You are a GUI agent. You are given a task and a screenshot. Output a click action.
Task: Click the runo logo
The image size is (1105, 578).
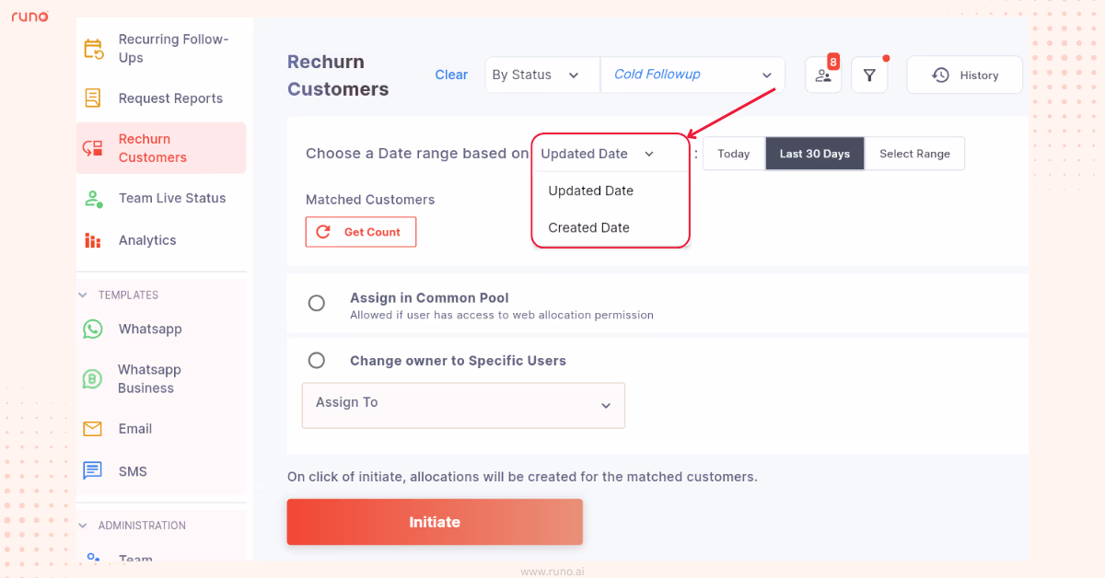tap(29, 16)
